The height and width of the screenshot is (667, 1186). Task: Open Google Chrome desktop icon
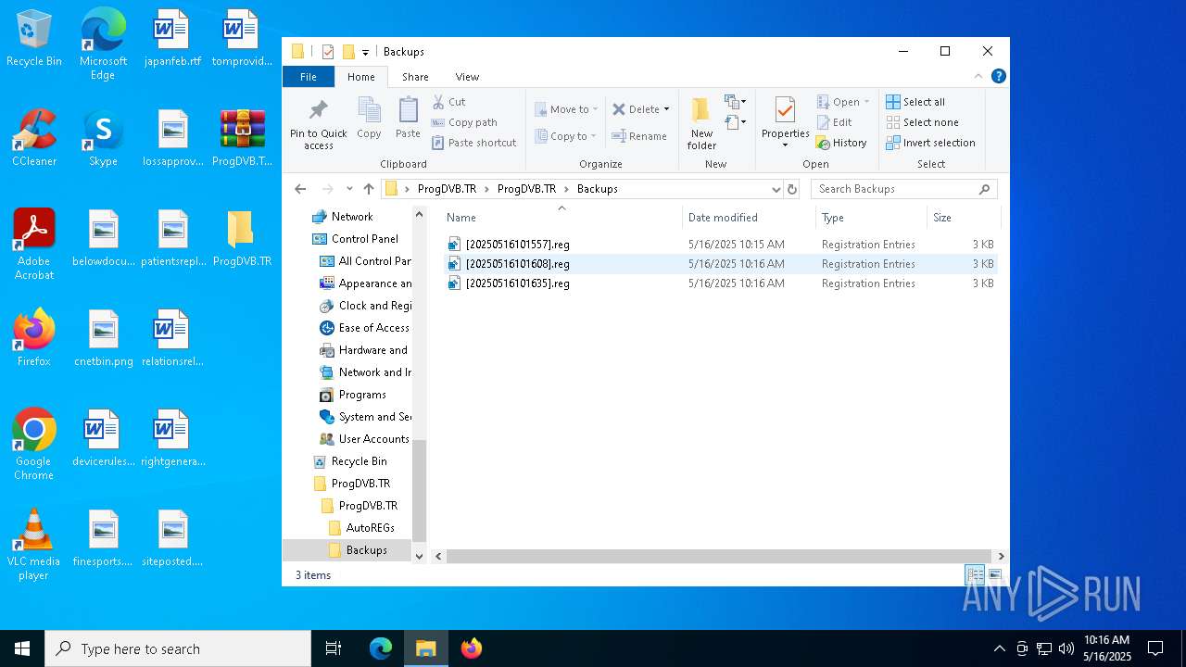click(33, 445)
